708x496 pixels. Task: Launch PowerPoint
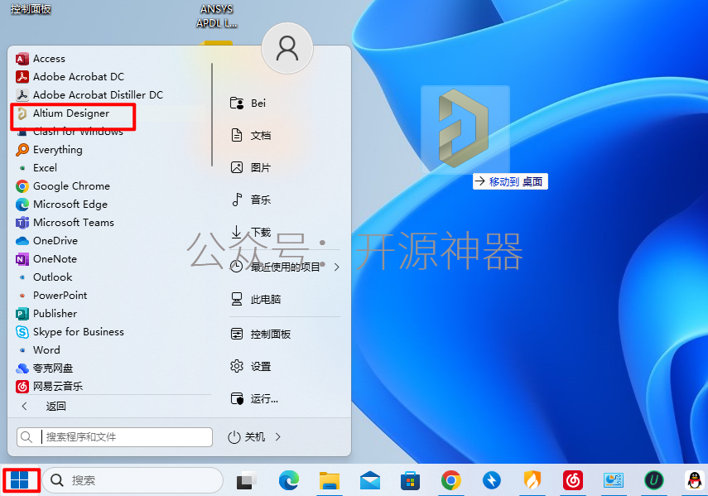click(x=51, y=295)
